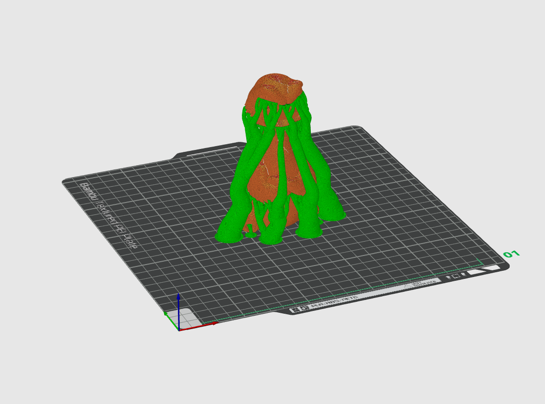Click the small rectangle icon on plate edge
545x404 pixels.
(x=456, y=276)
